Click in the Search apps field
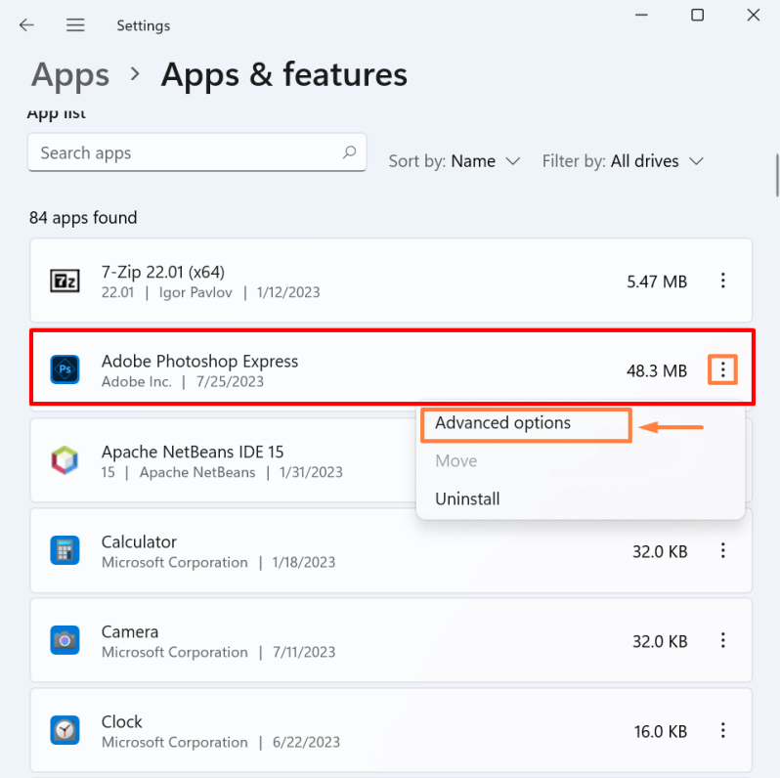 pos(186,152)
